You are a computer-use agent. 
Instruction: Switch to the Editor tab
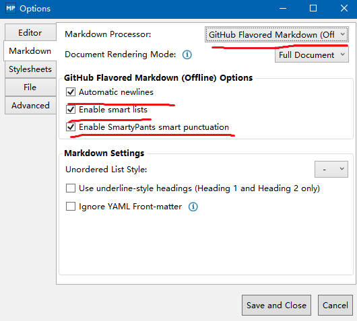30,32
